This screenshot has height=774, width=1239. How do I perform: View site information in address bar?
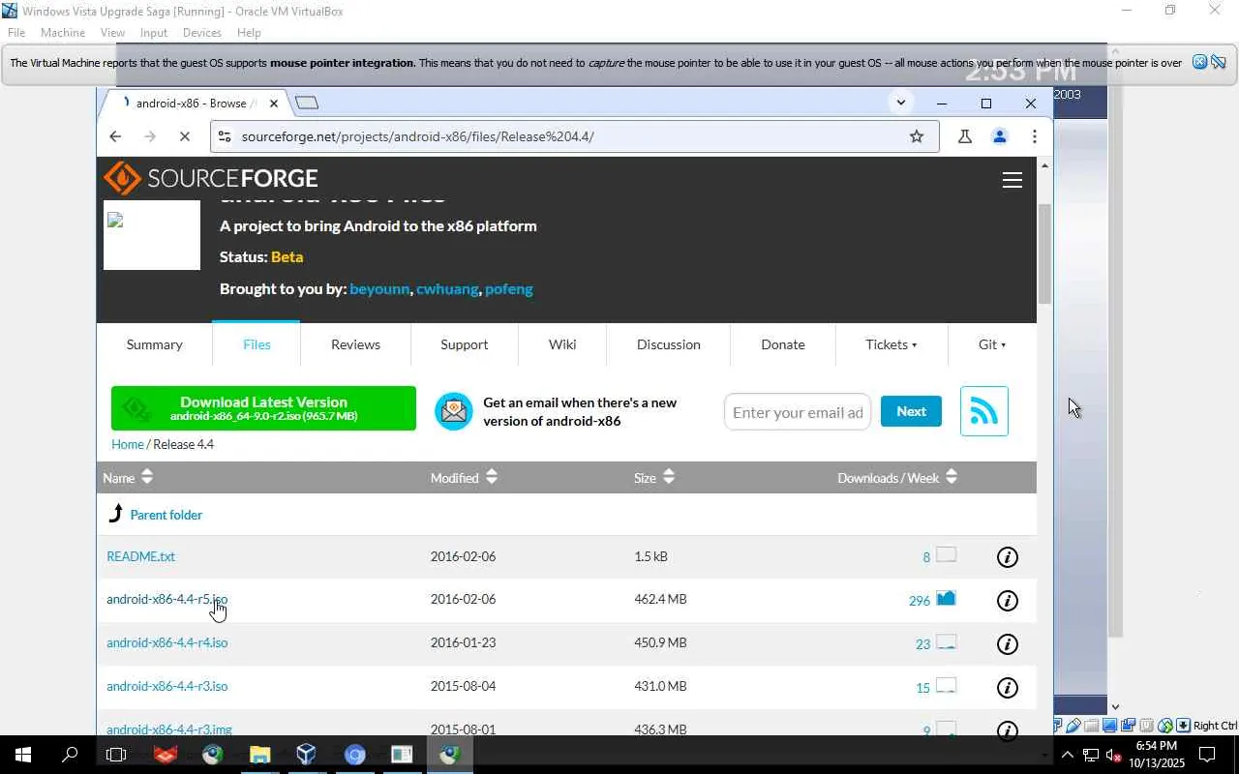[x=225, y=136]
